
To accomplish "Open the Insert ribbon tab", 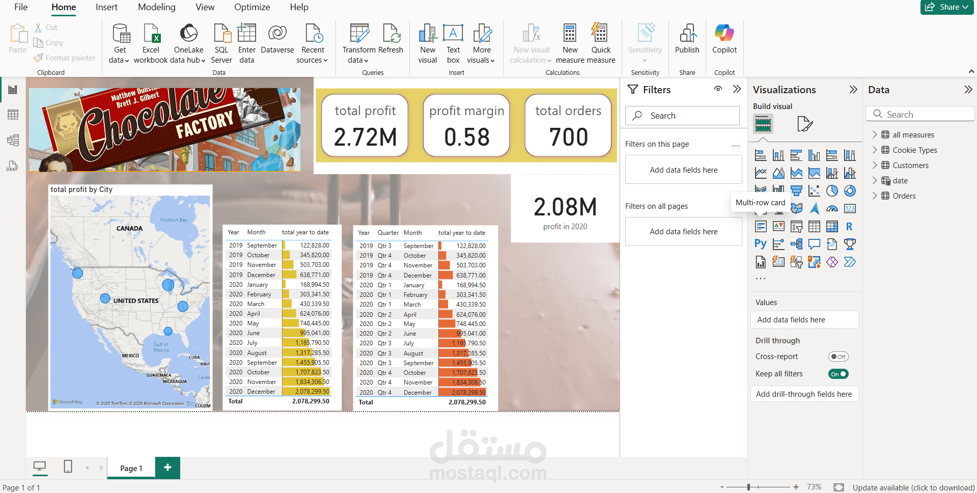I will click(x=106, y=7).
